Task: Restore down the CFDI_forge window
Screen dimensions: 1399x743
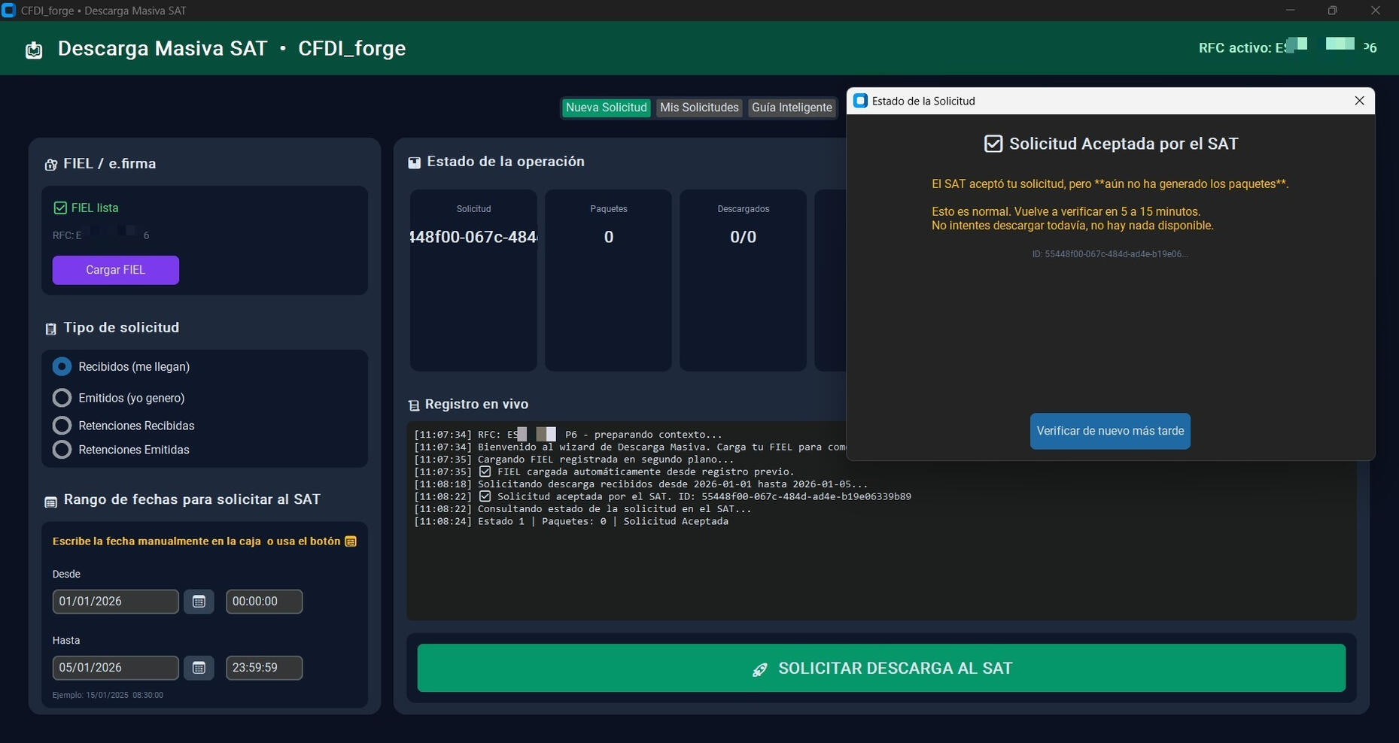Action: point(1333,11)
